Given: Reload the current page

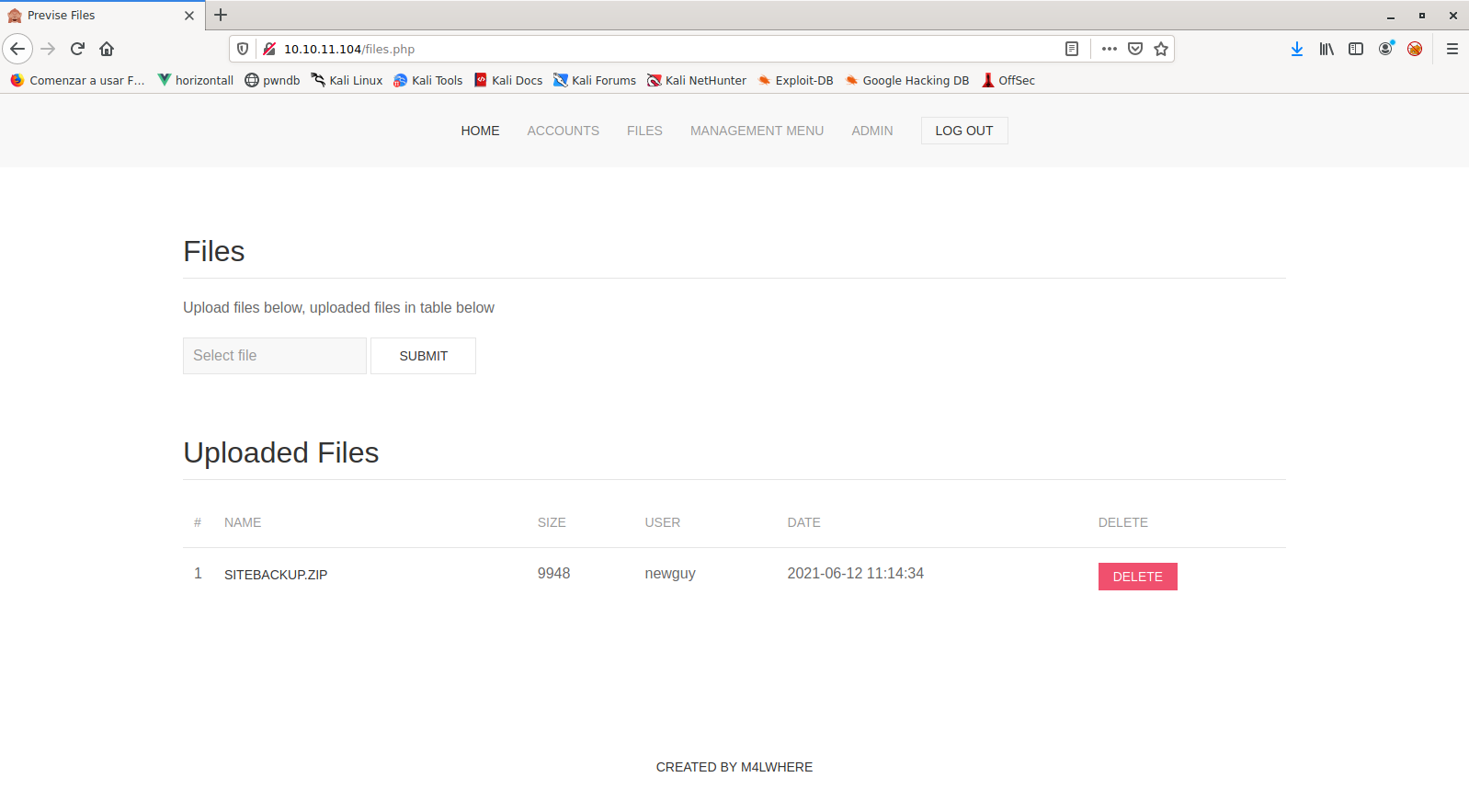Looking at the screenshot, I should [x=77, y=49].
